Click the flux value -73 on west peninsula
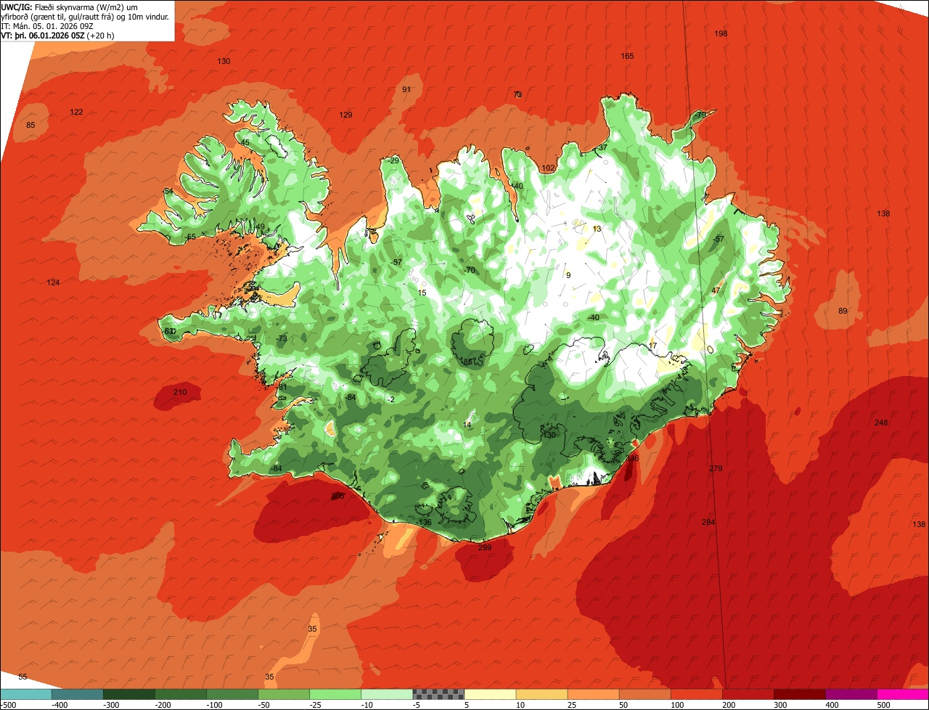Viewport: 929px width, 710px height. [282, 338]
